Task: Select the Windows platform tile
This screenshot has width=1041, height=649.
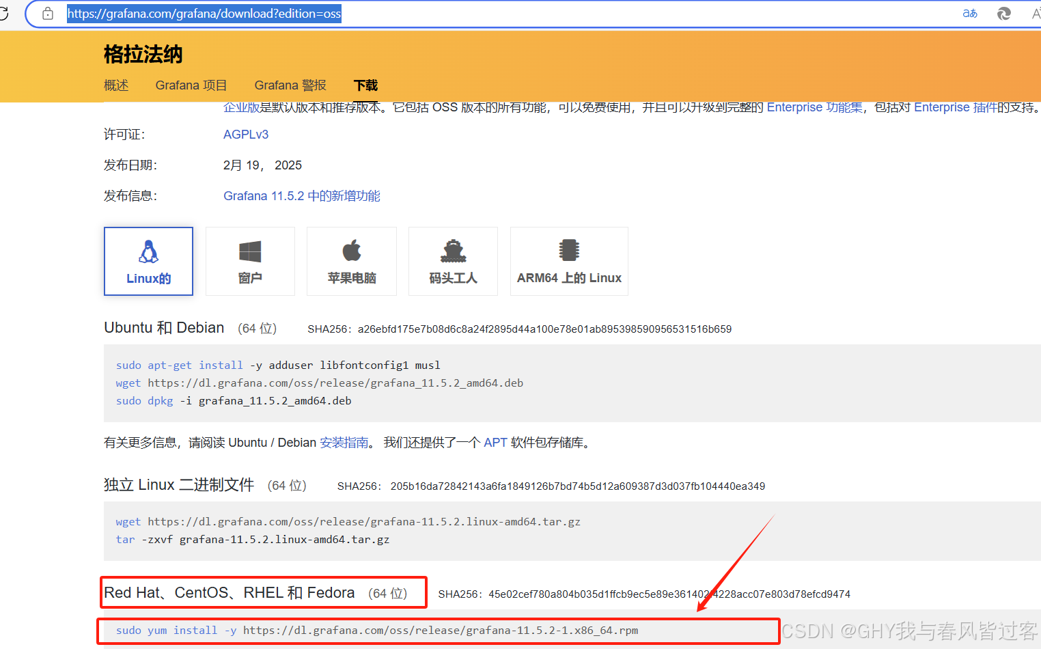Action: coord(250,261)
